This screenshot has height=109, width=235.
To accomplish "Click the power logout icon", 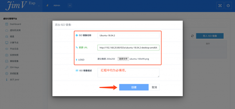I will pyautogui.click(x=228, y=6).
